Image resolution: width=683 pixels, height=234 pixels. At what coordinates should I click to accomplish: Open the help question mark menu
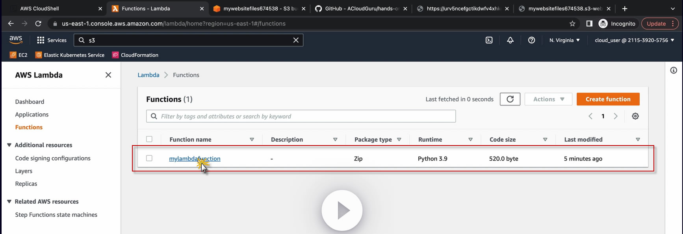(x=531, y=40)
